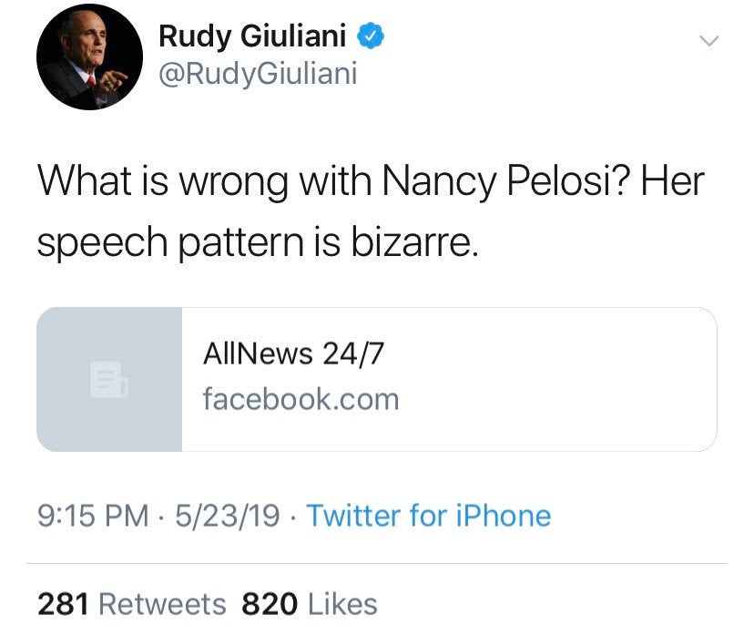Screen dimensions: 754x635
Task: Open the tweet options chevron menu
Action: coord(708,41)
